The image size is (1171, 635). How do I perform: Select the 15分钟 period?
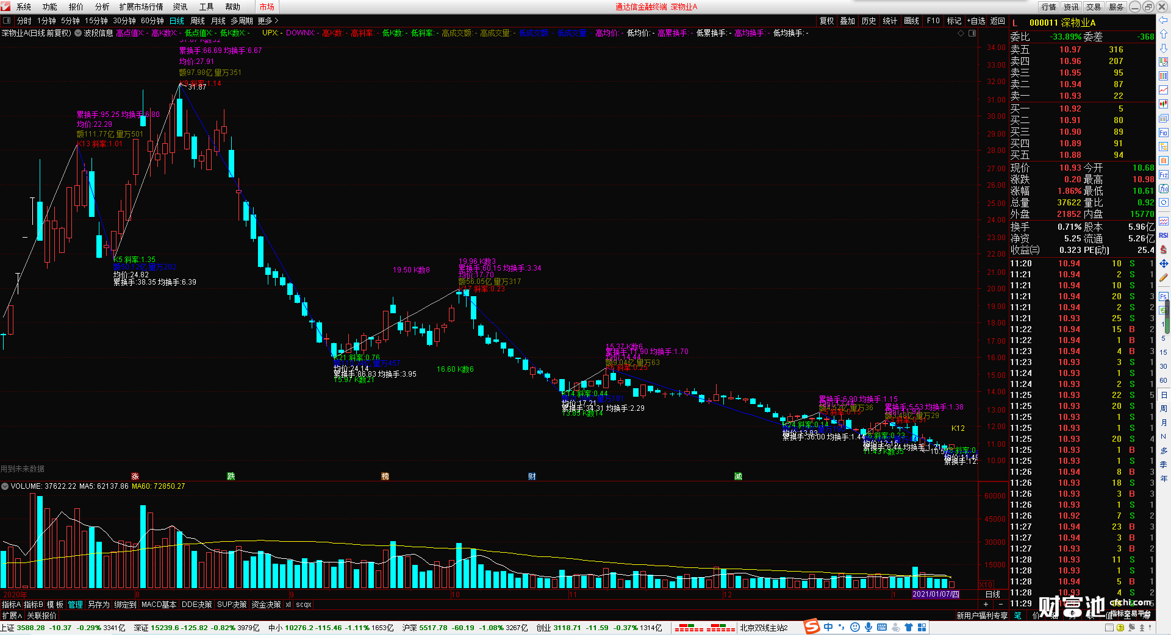[96, 21]
